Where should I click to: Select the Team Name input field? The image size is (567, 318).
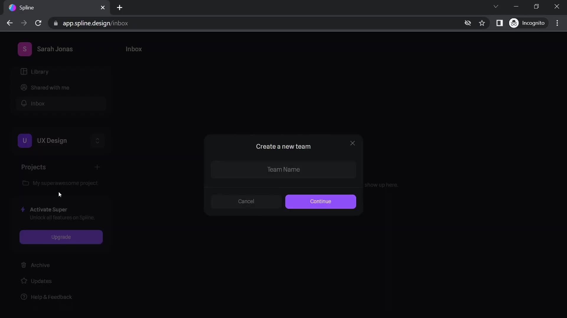pos(283,169)
